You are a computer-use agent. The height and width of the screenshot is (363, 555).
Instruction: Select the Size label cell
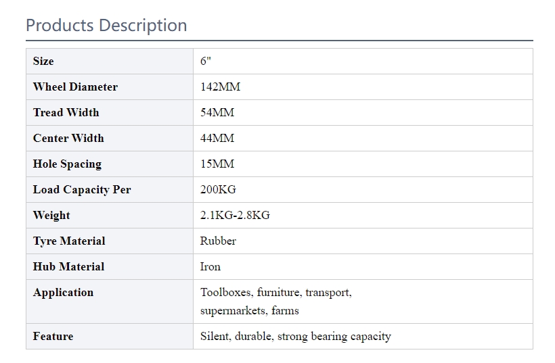[x=43, y=61]
